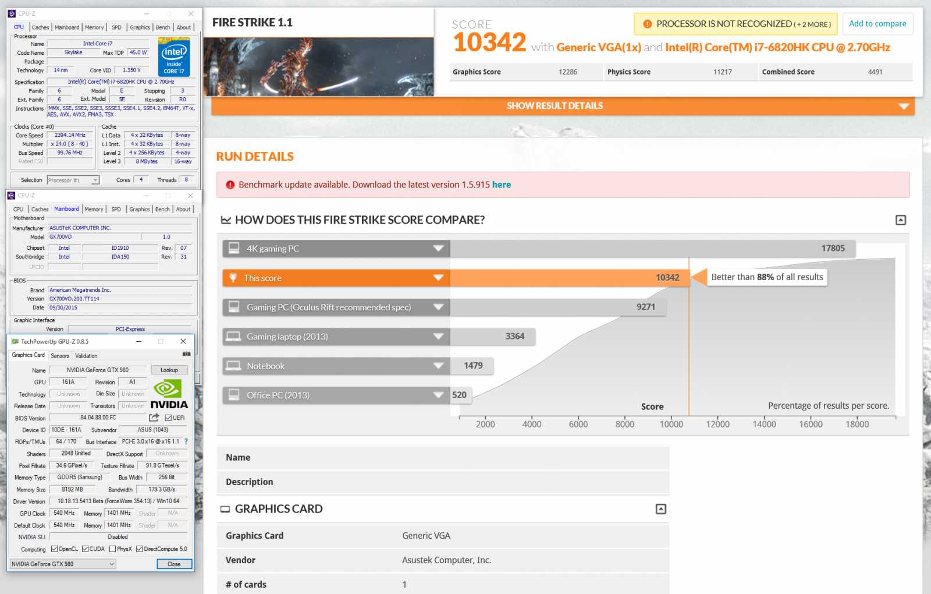Click the Gaming laptop (2013) laptop icon
The height and width of the screenshot is (594, 931).
tap(234, 336)
